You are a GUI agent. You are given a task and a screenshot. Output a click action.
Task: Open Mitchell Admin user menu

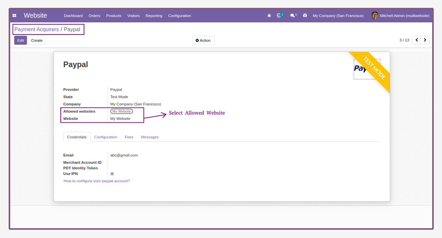pyautogui.click(x=400, y=16)
